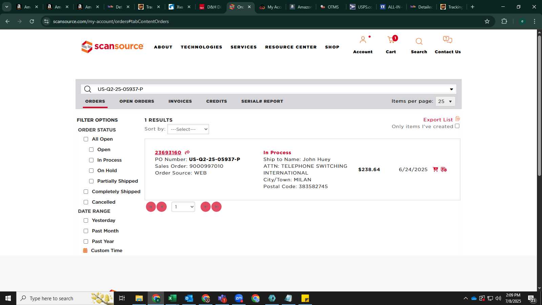Enable Only items I've created checkbox
542x305 pixels.
pyautogui.click(x=457, y=126)
